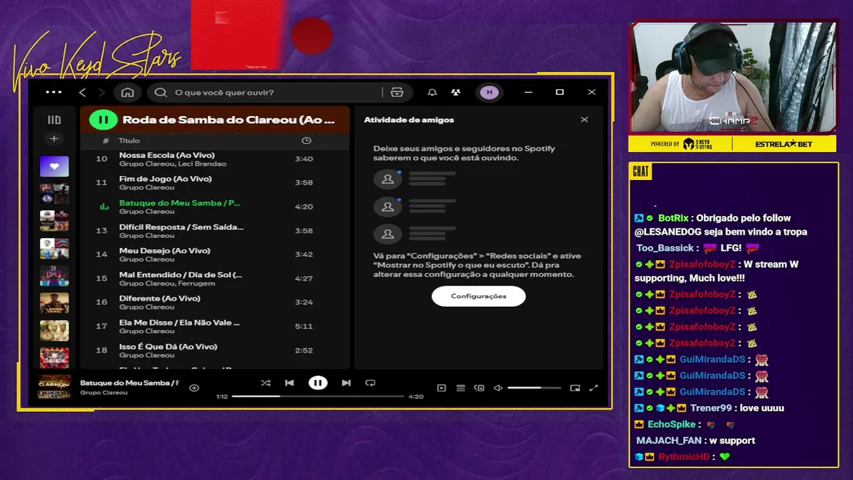Screen dimensions: 853x480
Task: Click the Configurações button
Action: point(478,296)
